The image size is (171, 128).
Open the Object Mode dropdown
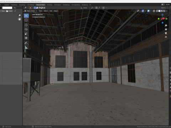tap(31, 11)
